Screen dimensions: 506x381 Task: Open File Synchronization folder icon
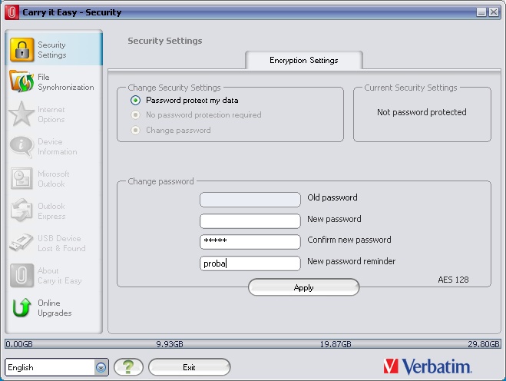coord(21,81)
